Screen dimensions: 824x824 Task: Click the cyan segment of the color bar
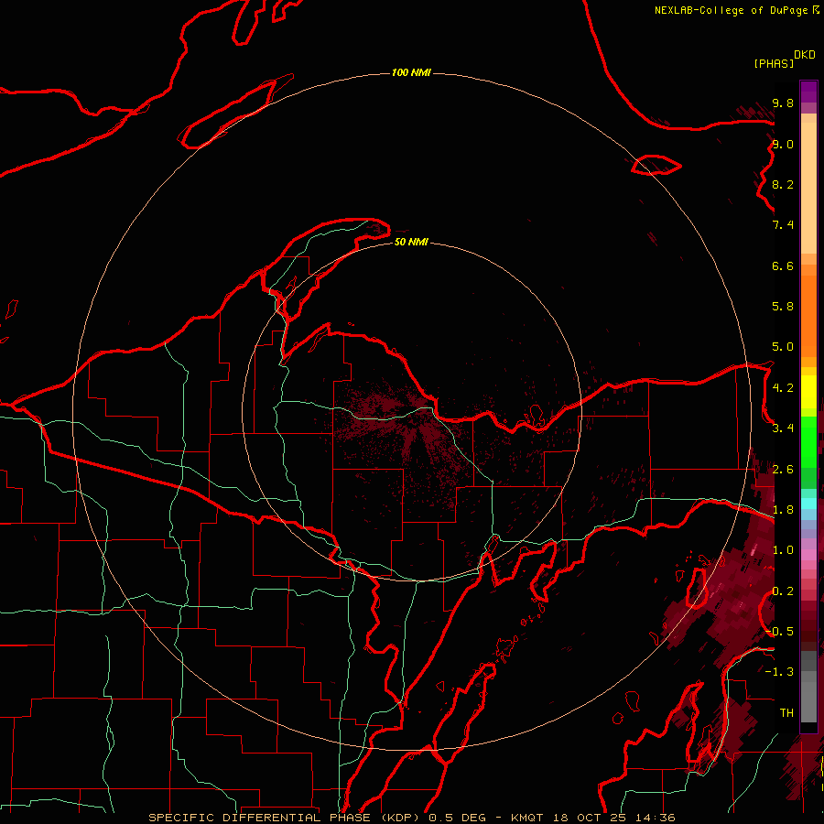click(808, 504)
